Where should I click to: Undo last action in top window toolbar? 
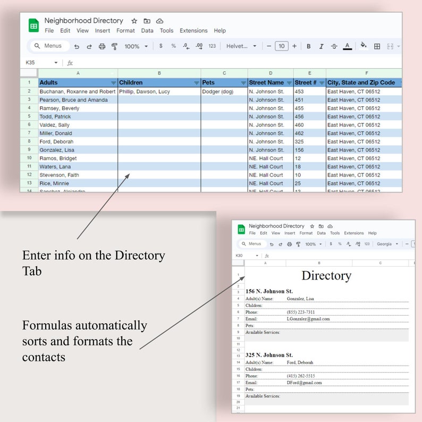[77, 46]
